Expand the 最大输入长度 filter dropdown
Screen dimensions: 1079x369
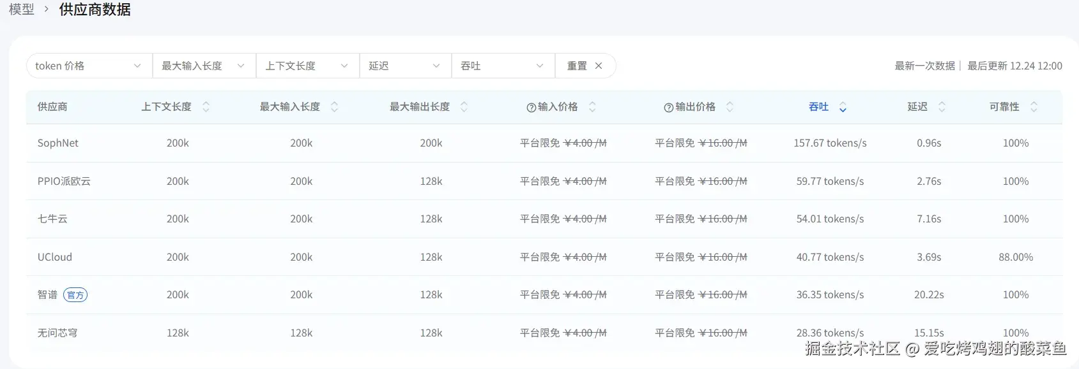(204, 66)
